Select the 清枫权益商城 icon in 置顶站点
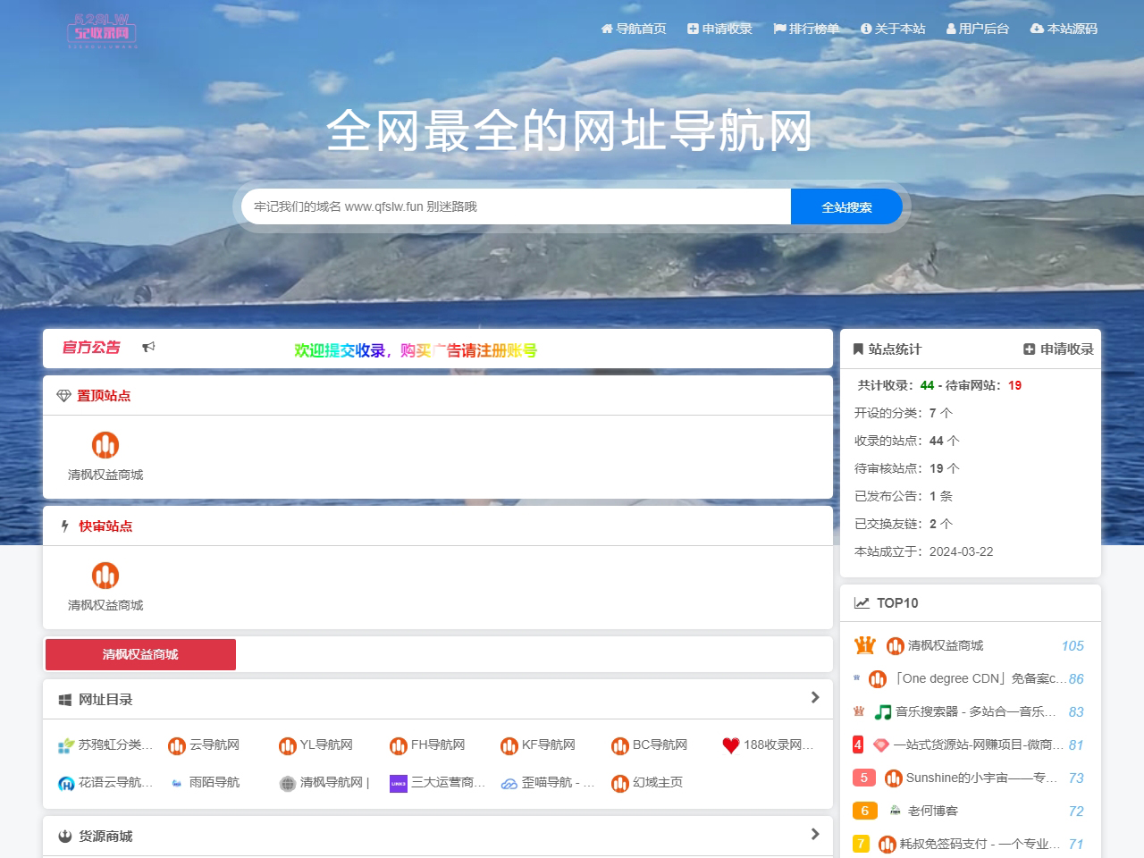Screen dimensions: 1144x858 105,445
